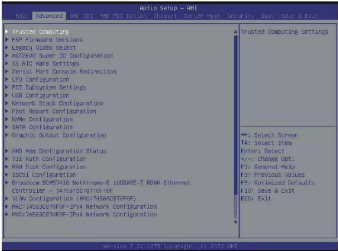The image size is (338, 251).
Task: Select Legacy Video Select entry
Action: point(44,48)
